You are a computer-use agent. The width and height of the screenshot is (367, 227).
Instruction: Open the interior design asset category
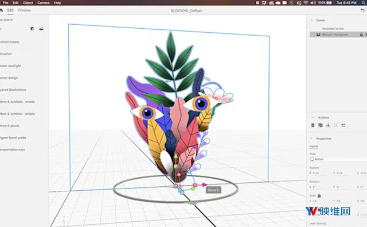(9, 78)
